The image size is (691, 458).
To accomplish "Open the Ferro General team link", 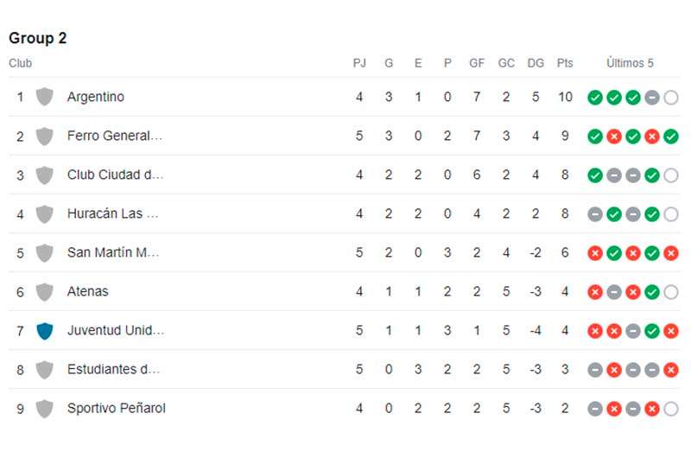I will (x=115, y=136).
